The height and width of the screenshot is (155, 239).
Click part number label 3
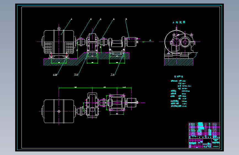[101, 19]
